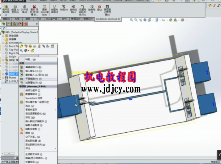Click the 布线(W) routing tool

pos(64,8)
